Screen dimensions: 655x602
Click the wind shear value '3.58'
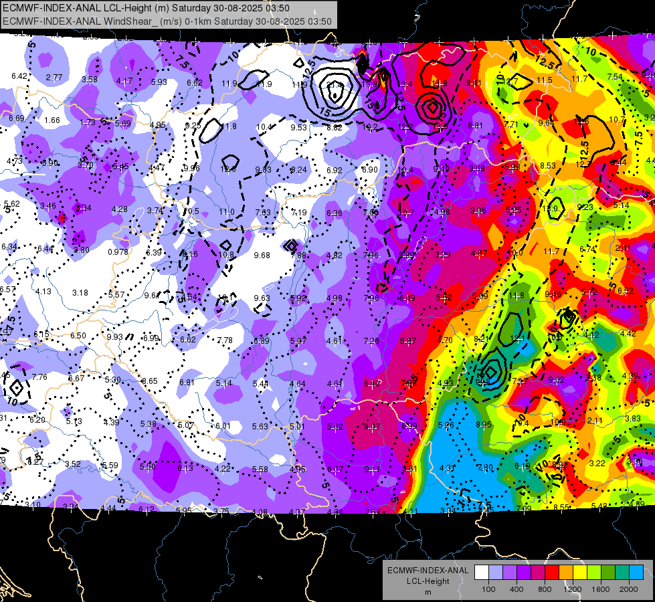pos(90,80)
